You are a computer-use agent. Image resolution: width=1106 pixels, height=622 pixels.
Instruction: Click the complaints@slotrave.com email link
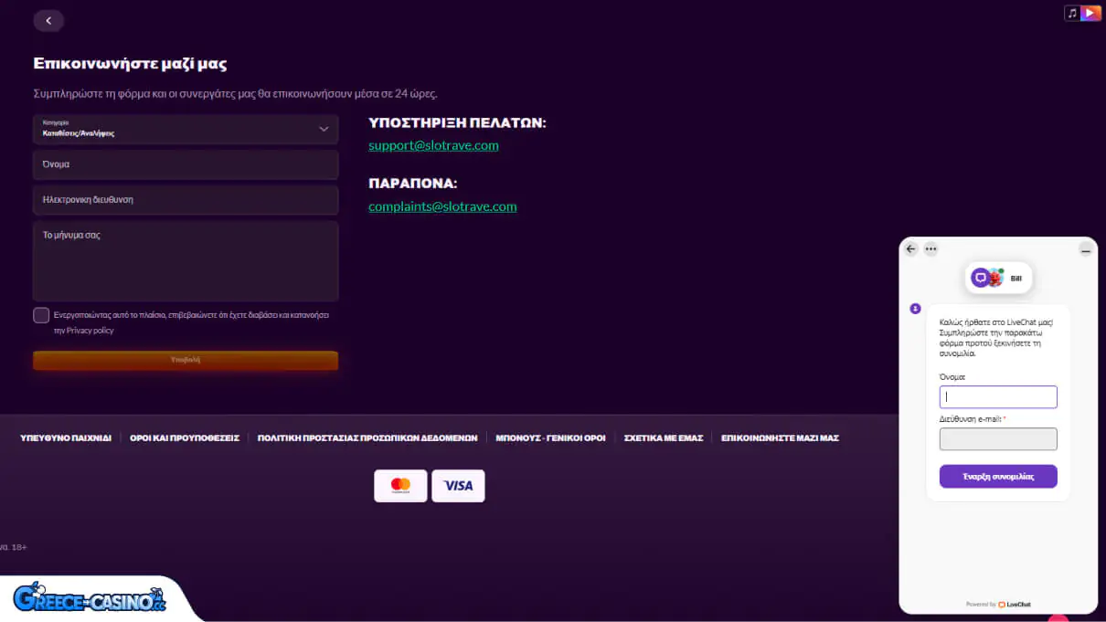click(x=442, y=206)
